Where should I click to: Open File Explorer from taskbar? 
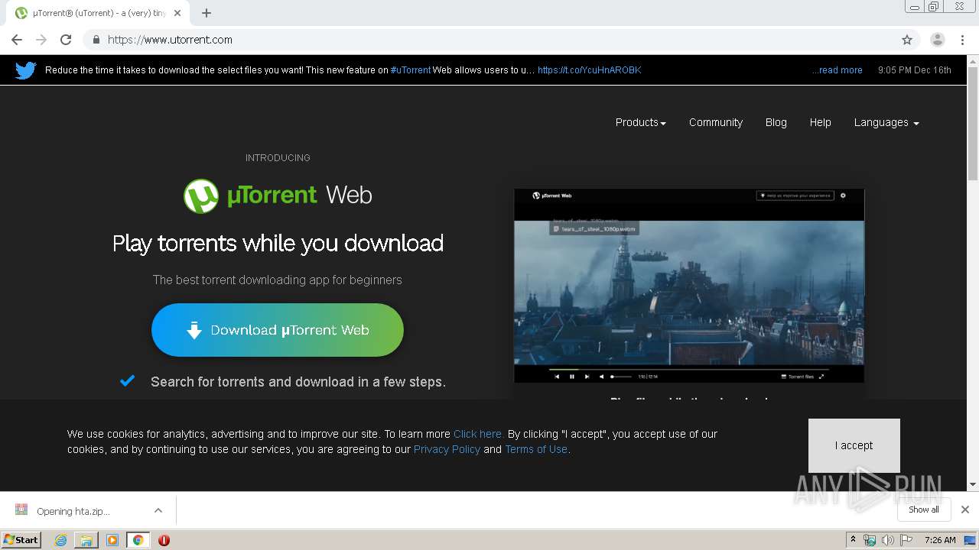[x=86, y=540]
